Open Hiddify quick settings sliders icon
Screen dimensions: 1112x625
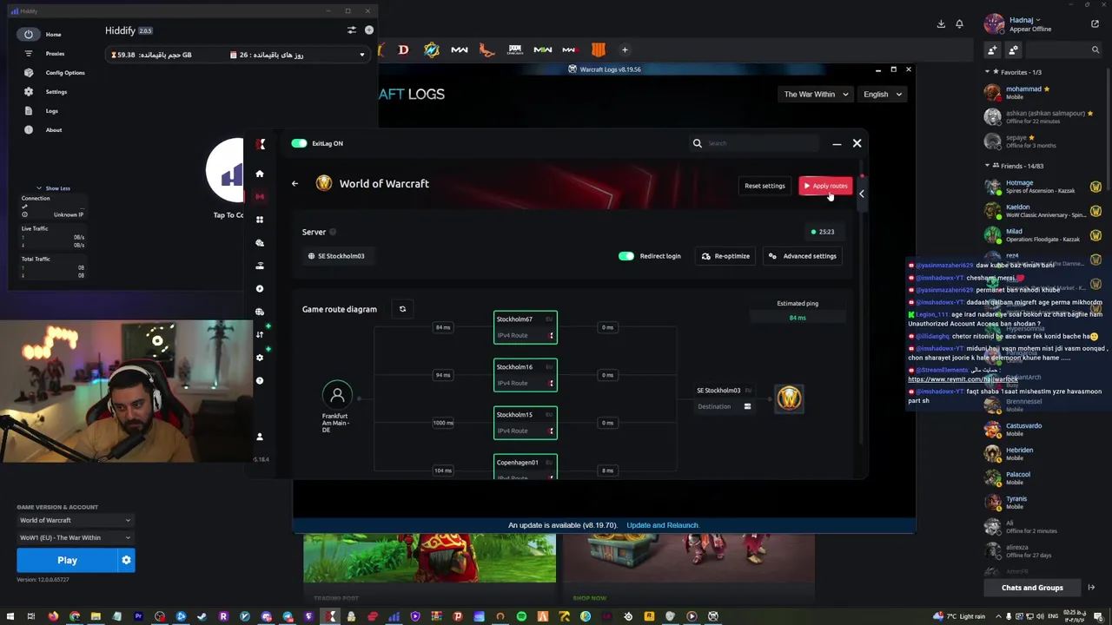coord(352,30)
